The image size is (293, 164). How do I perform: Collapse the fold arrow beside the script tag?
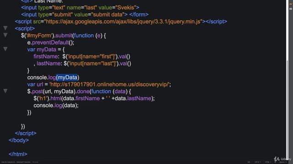click(5, 28)
